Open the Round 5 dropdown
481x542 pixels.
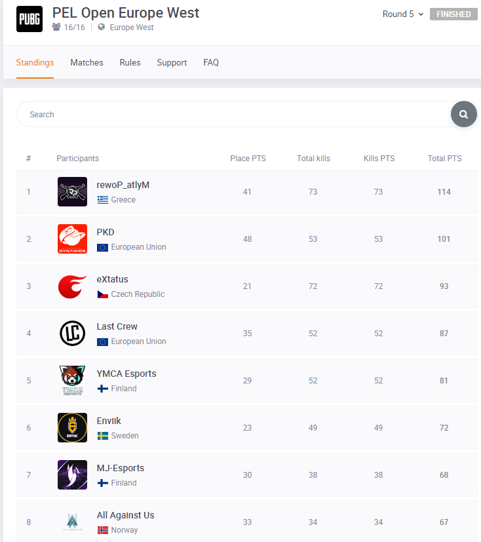pyautogui.click(x=403, y=14)
